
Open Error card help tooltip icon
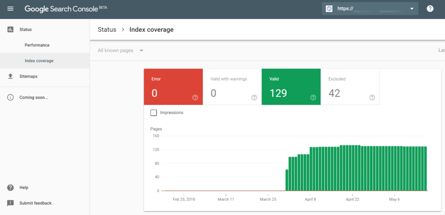(195, 98)
